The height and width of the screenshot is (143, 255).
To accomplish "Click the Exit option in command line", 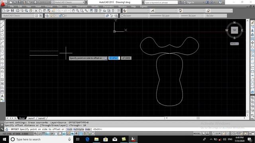I will coord(70,129).
